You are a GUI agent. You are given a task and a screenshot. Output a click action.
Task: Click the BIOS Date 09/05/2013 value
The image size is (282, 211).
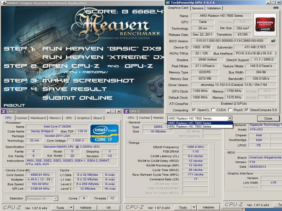(265, 167)
